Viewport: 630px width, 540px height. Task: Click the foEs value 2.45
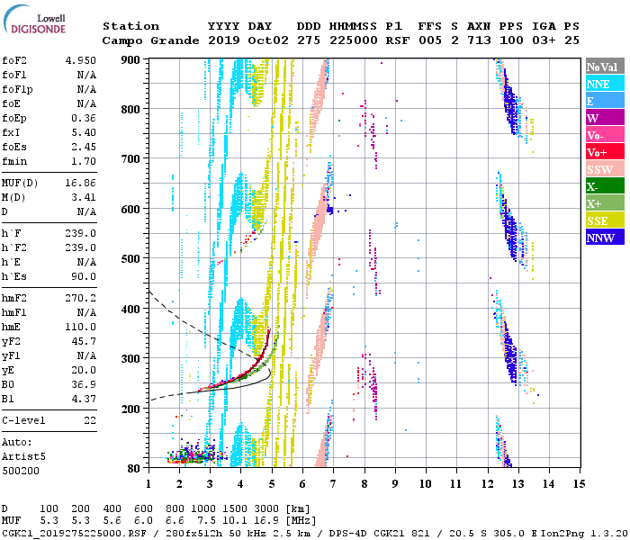pyautogui.click(x=84, y=147)
